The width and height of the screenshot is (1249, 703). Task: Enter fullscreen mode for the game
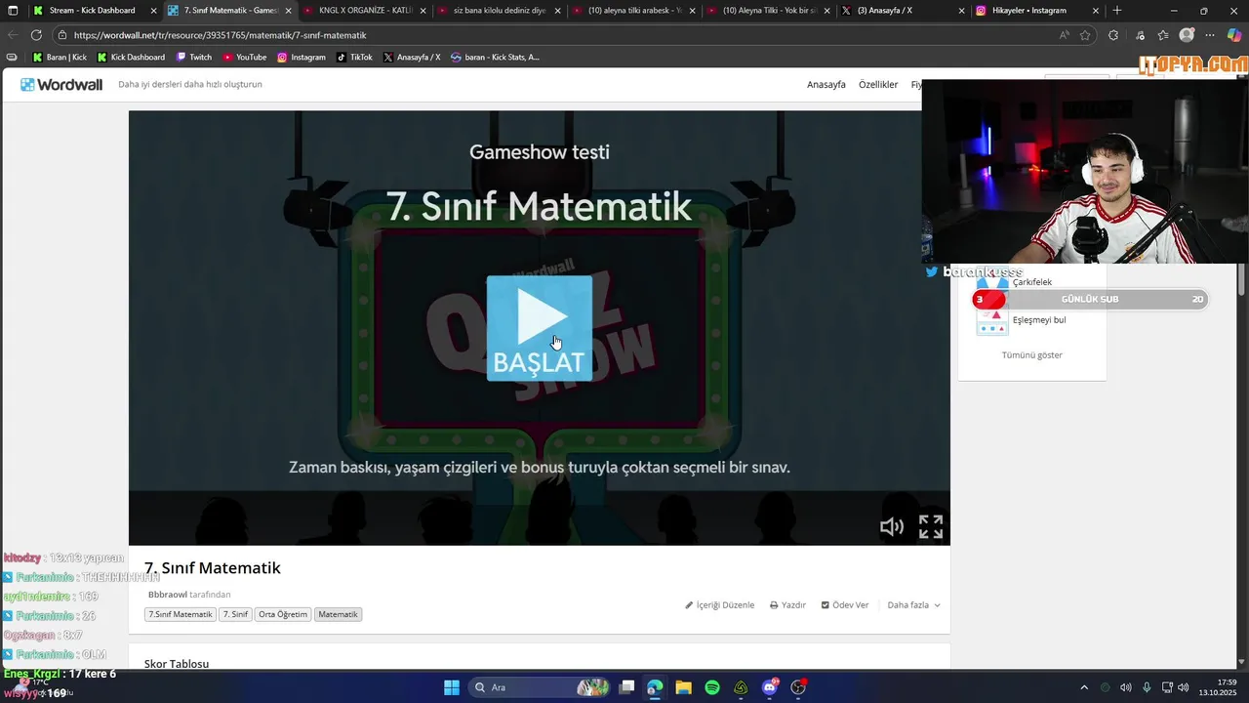coord(931,527)
